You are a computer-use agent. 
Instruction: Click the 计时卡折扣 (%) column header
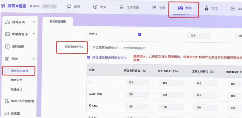[x=168, y=71]
